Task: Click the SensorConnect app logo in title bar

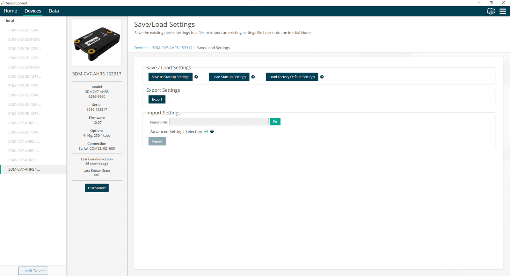Action: [3, 3]
